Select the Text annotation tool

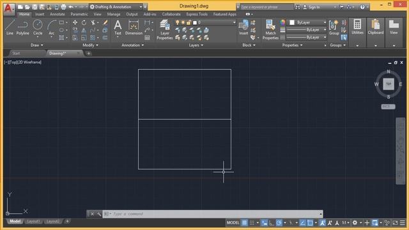point(118,27)
